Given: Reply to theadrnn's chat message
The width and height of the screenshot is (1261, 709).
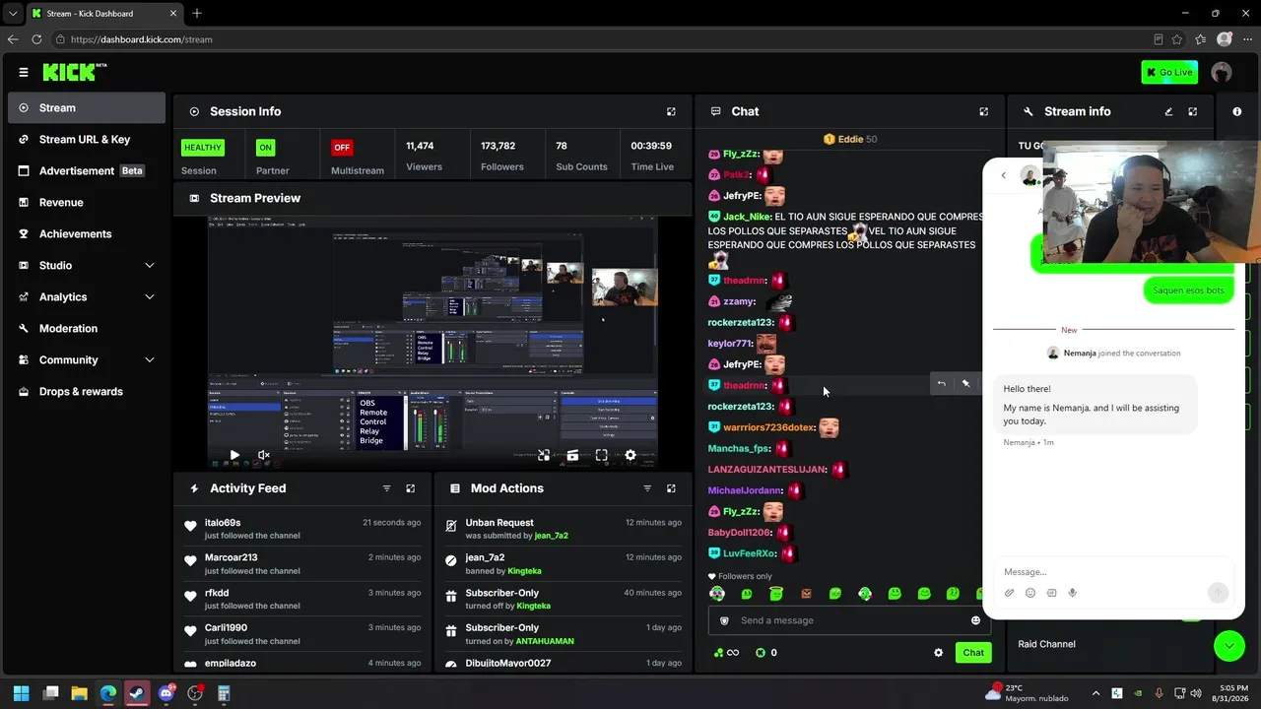Looking at the screenshot, I should coord(941,384).
